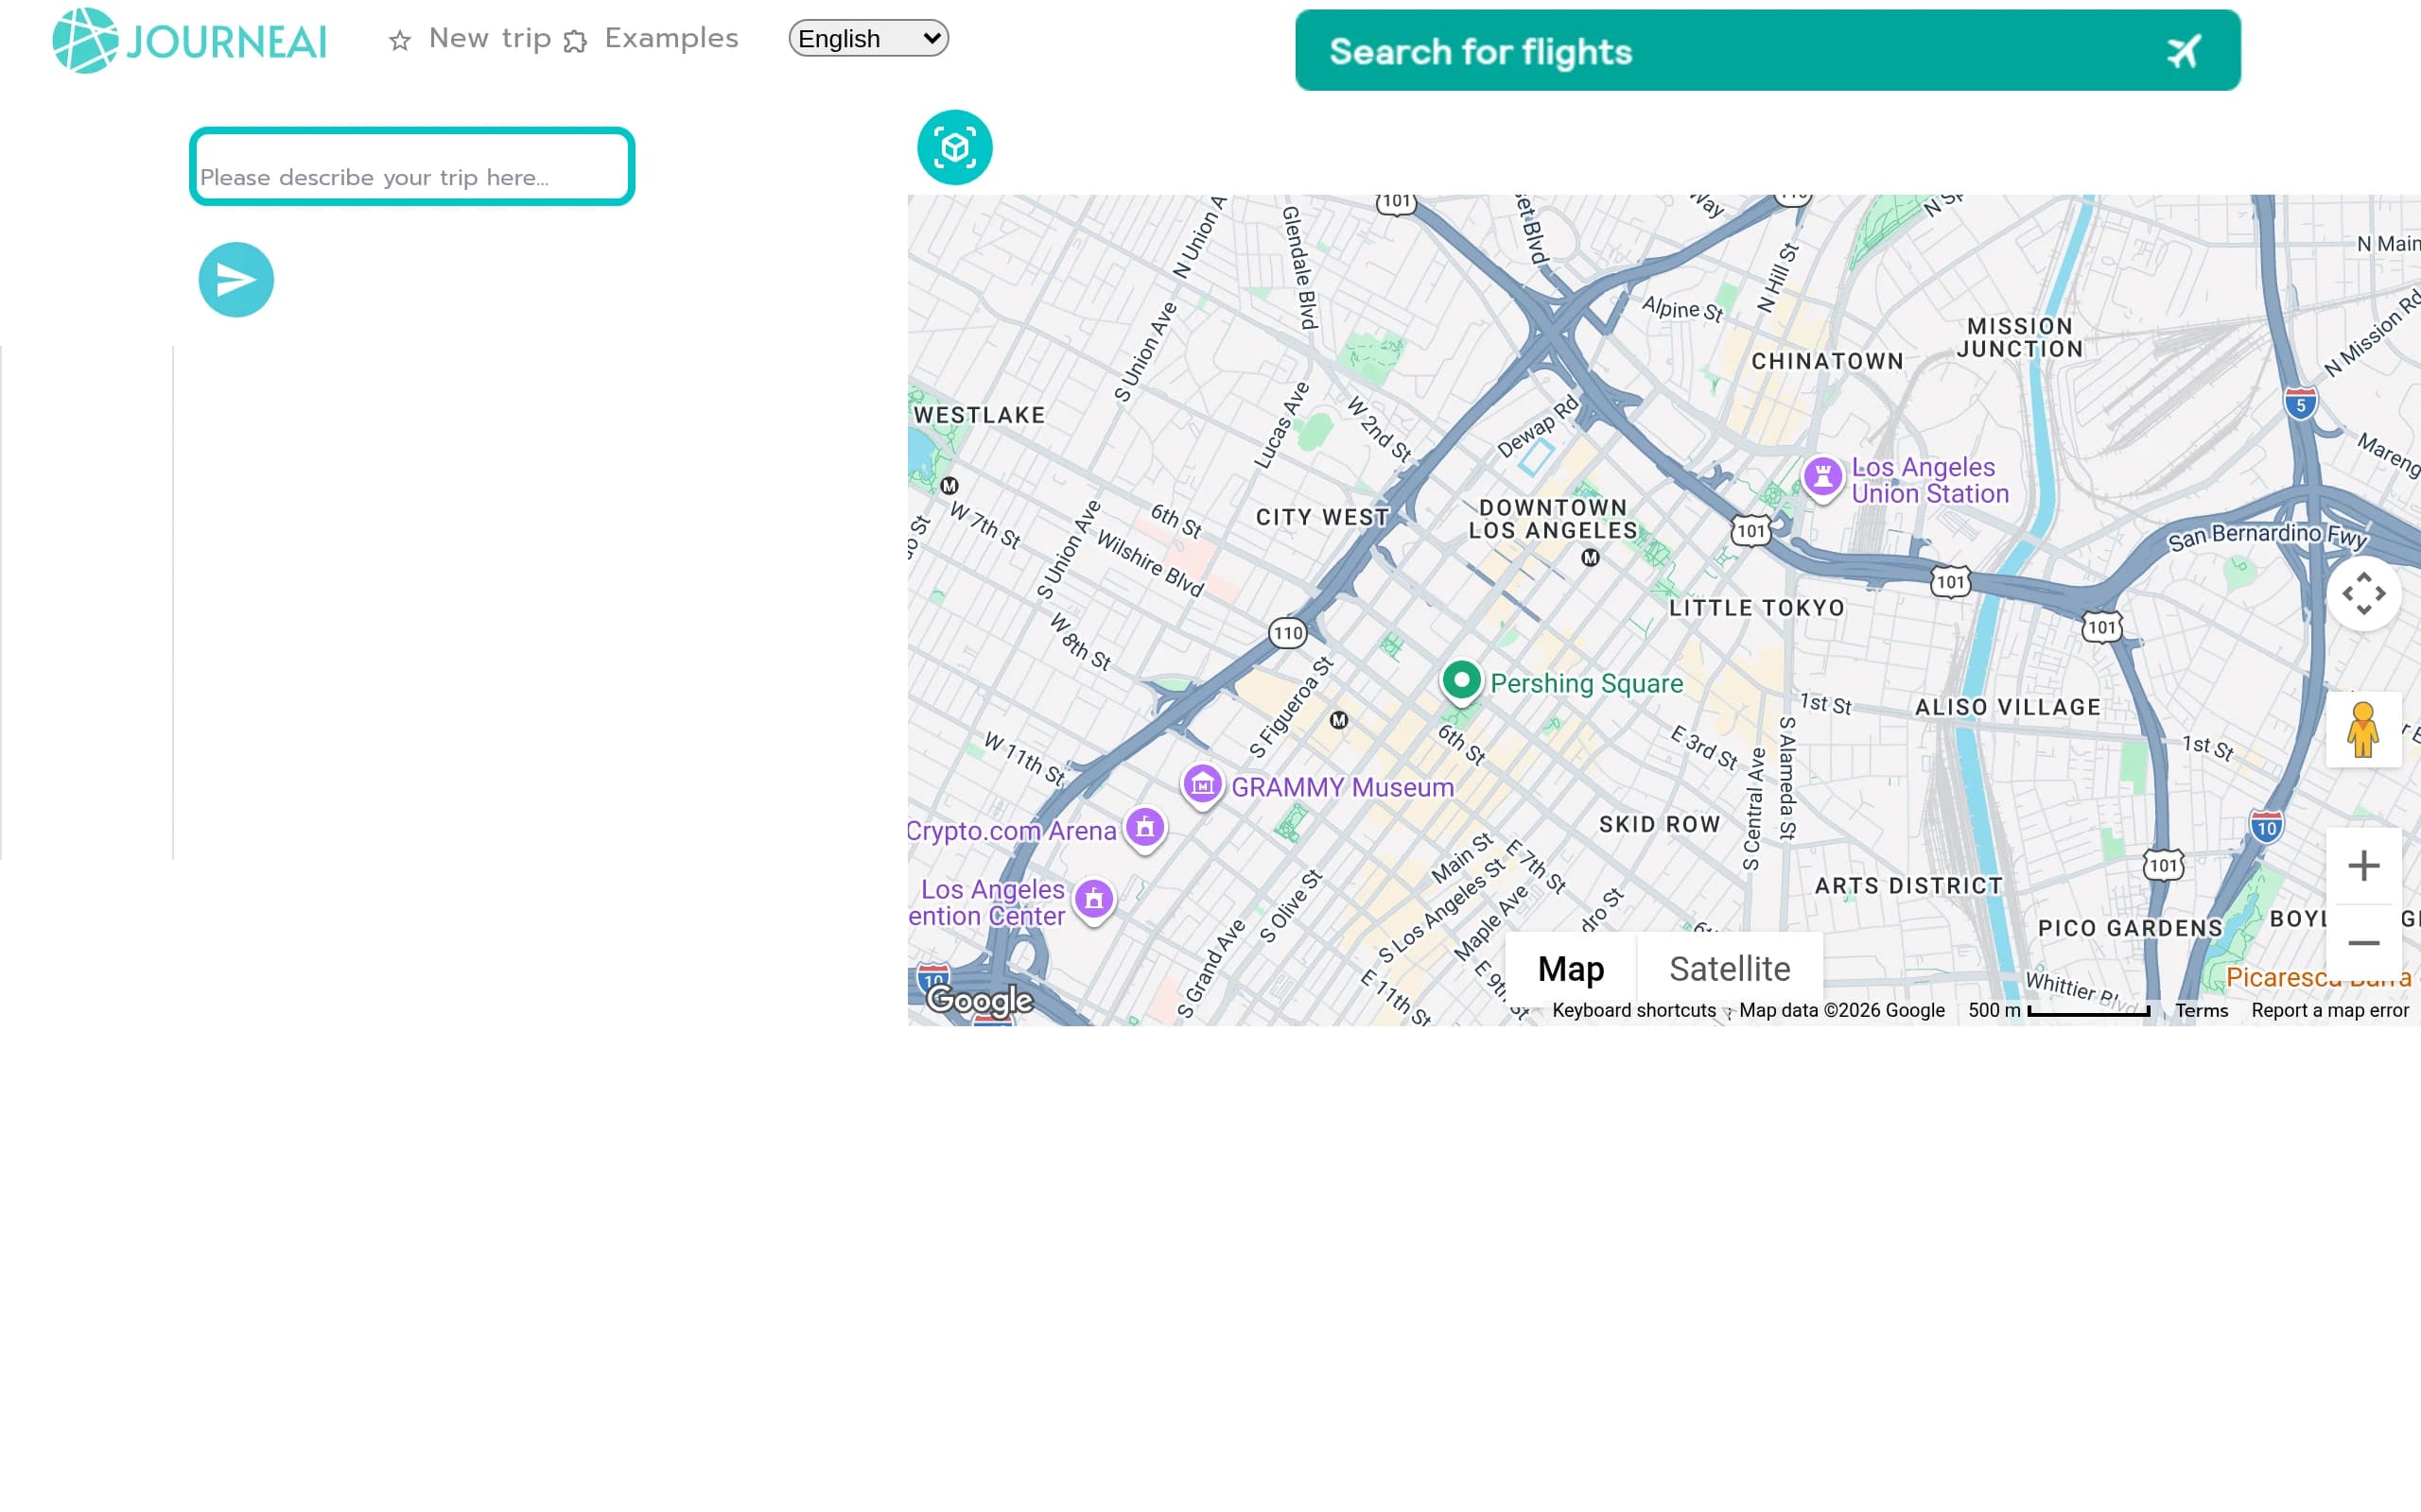This screenshot has width=2421, height=1512.
Task: Click the SKID ROW neighborhood label
Action: click(1660, 824)
